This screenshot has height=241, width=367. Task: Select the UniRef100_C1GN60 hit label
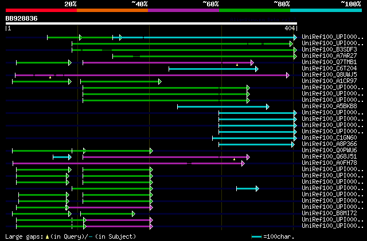coord(329,138)
